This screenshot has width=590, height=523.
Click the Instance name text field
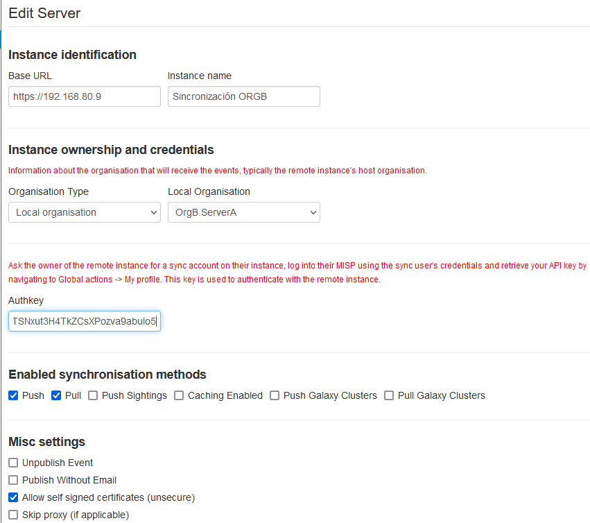243,96
